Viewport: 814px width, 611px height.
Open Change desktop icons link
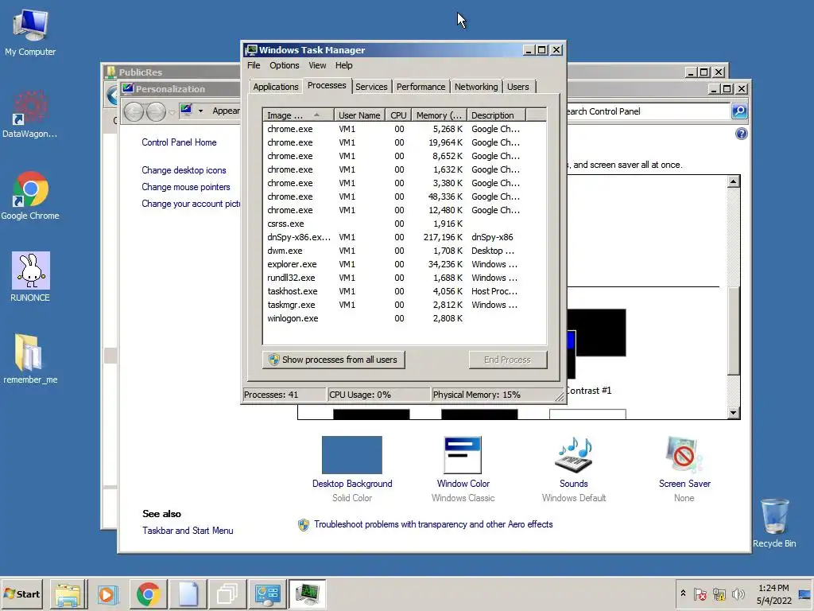tap(184, 170)
